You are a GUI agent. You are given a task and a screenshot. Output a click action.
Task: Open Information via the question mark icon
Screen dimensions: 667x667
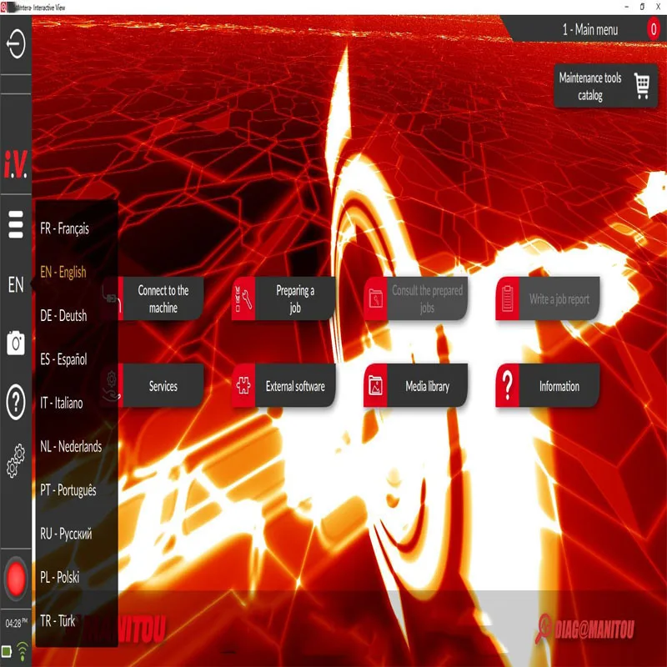tap(507, 384)
